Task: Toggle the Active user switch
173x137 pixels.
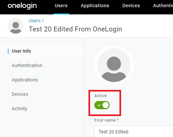Action: coord(102,105)
